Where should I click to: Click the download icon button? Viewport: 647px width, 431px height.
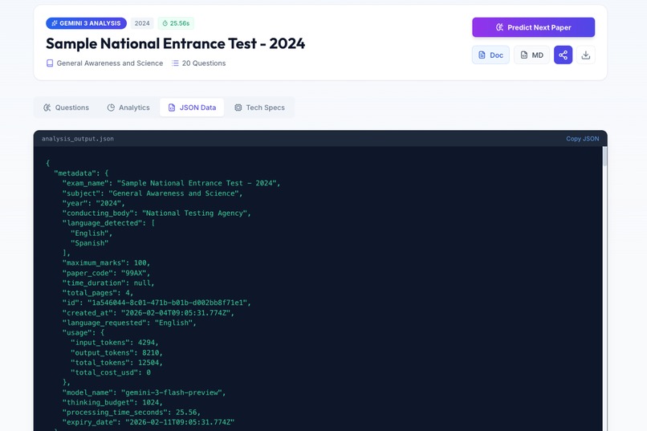click(585, 55)
